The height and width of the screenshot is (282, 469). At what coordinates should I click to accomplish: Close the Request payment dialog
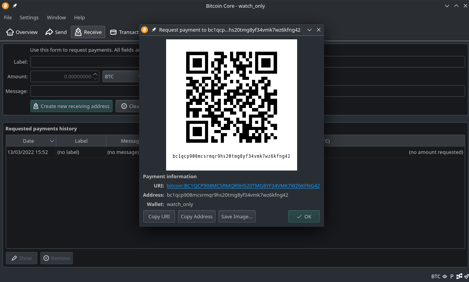point(319,30)
